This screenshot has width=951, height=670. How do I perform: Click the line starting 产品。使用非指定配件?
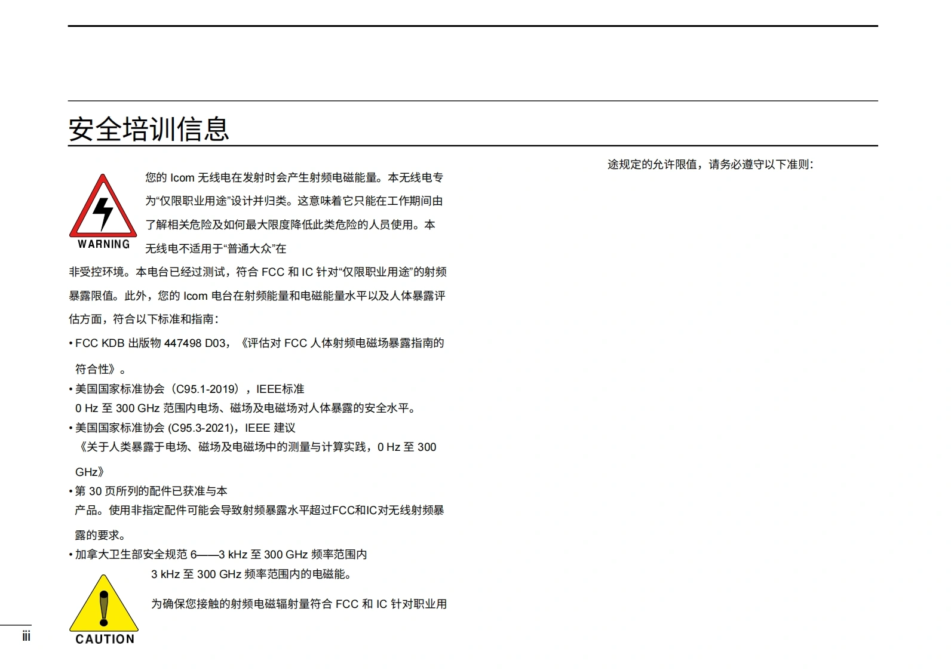point(259,511)
